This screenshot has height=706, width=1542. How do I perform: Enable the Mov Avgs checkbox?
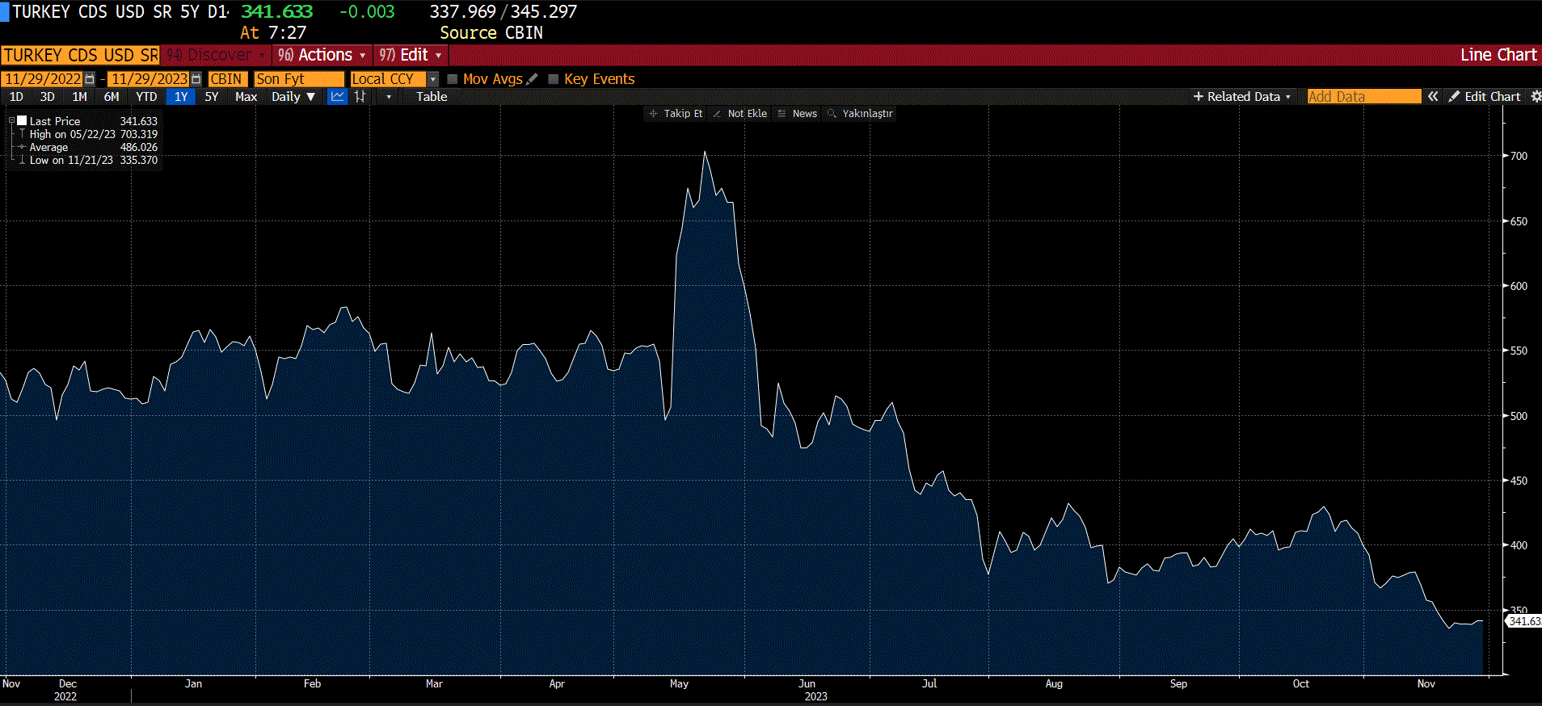tap(453, 79)
